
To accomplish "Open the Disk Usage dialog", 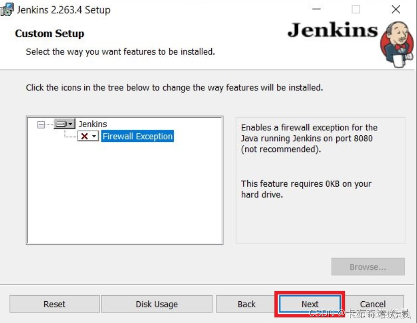I will 156,304.
